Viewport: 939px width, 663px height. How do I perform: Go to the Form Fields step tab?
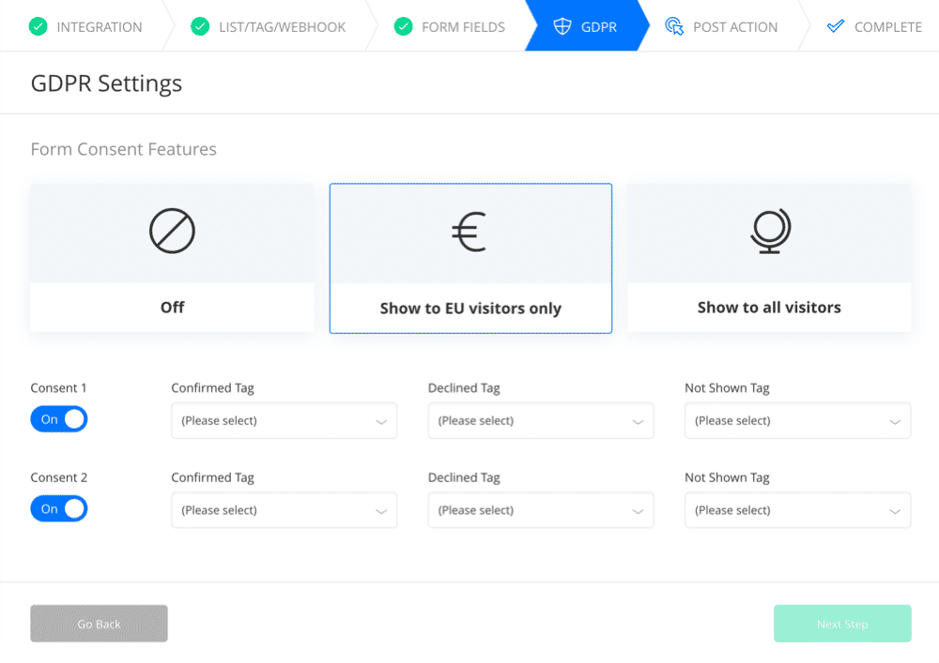(449, 27)
